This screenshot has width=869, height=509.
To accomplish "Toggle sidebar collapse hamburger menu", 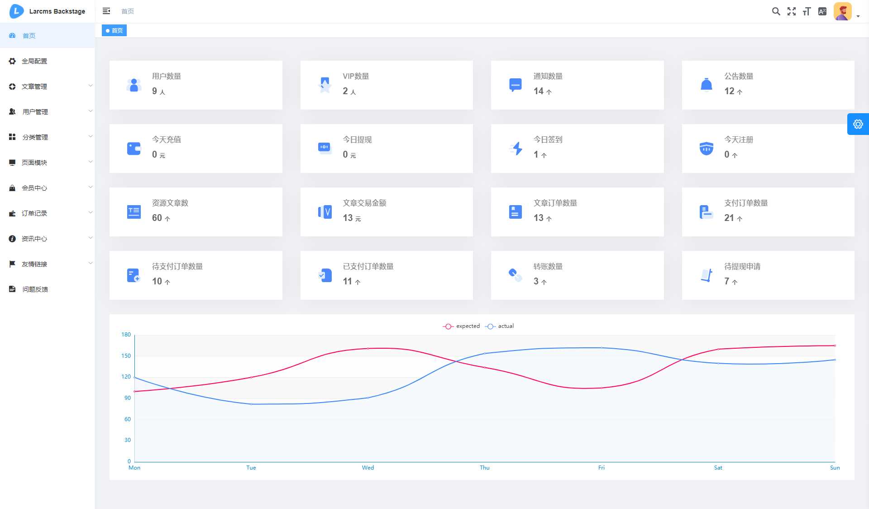I will (x=106, y=11).
